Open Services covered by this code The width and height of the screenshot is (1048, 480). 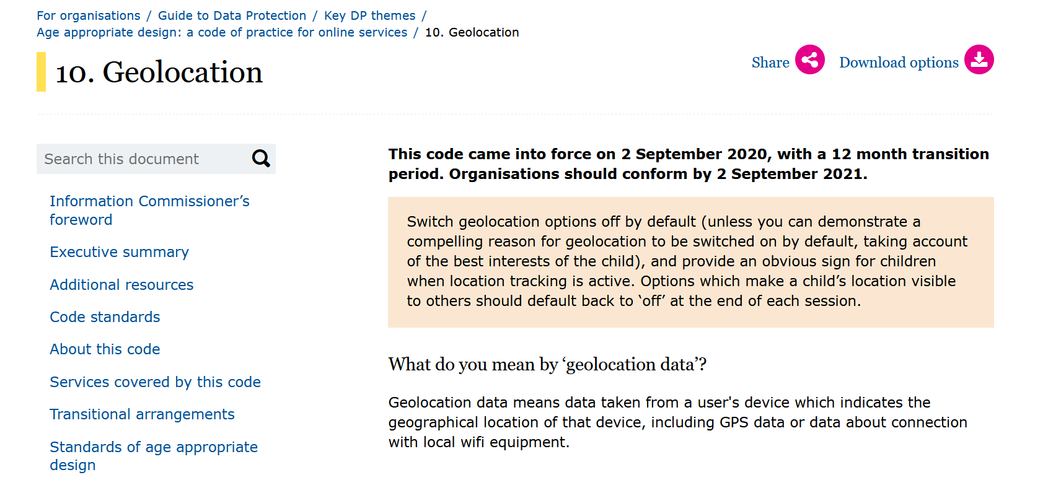coord(155,382)
